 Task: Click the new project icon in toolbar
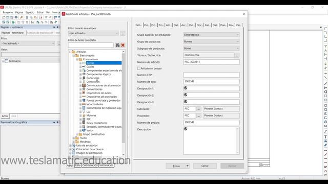(x=4, y=17)
